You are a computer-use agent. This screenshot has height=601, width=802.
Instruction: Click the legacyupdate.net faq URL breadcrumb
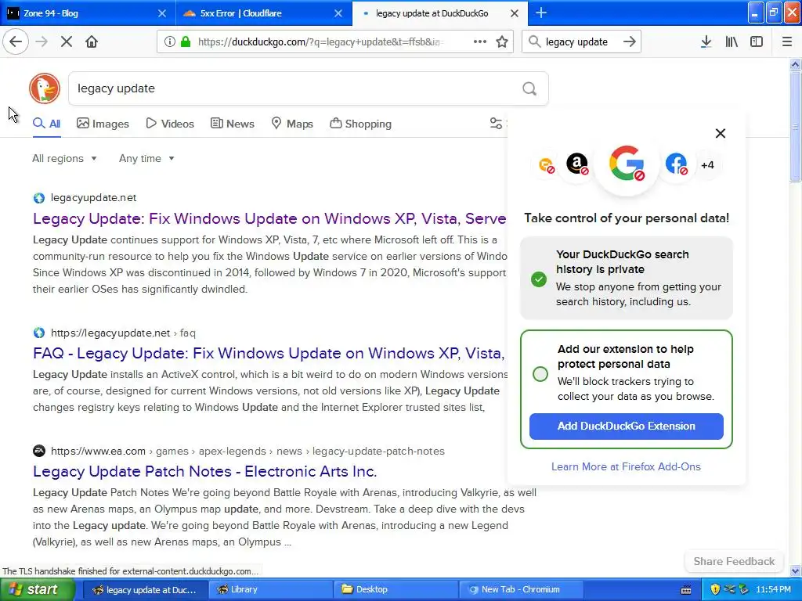click(123, 333)
